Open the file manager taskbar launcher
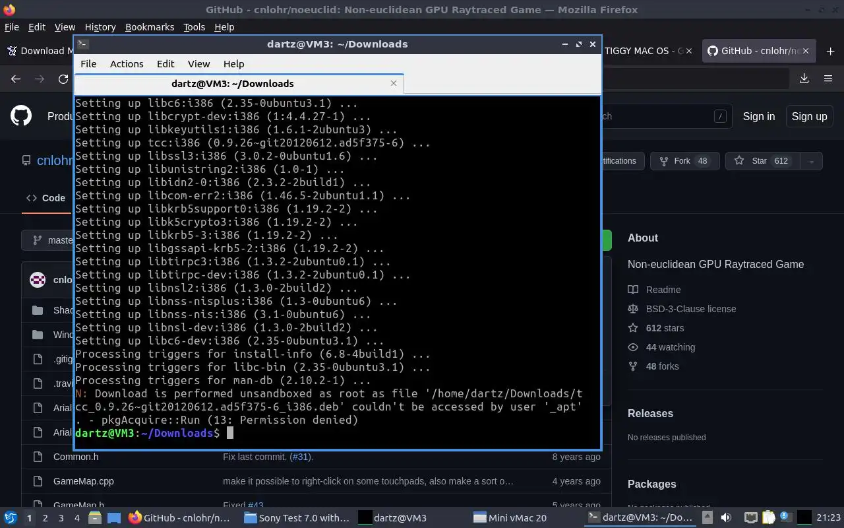 94,518
